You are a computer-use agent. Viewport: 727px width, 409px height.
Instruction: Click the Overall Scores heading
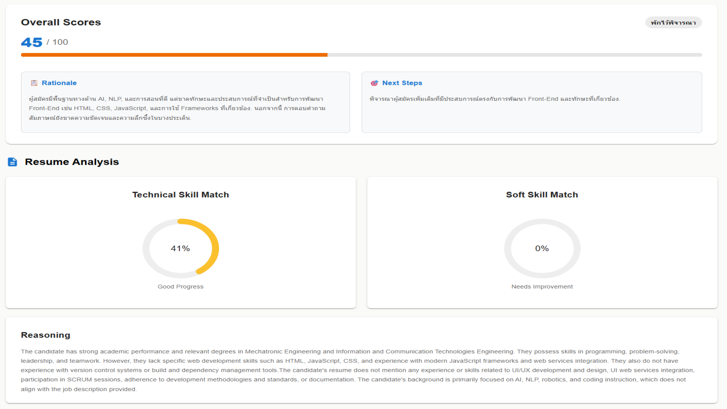[x=61, y=22]
